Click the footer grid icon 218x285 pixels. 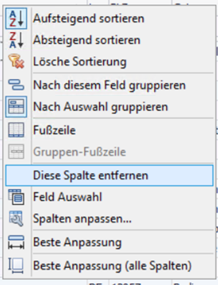coord(16,130)
